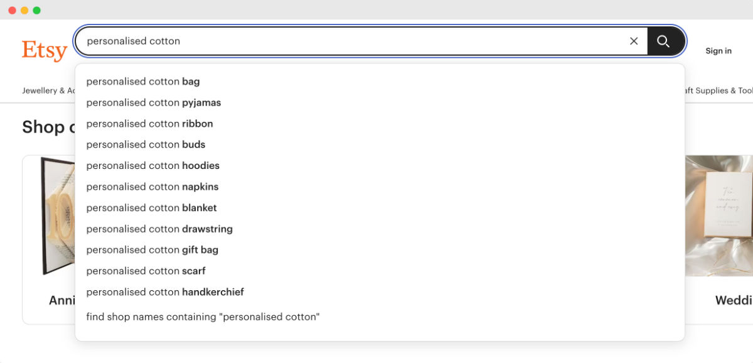Go to the Etsy home logo
753x363 pixels.
(x=45, y=50)
